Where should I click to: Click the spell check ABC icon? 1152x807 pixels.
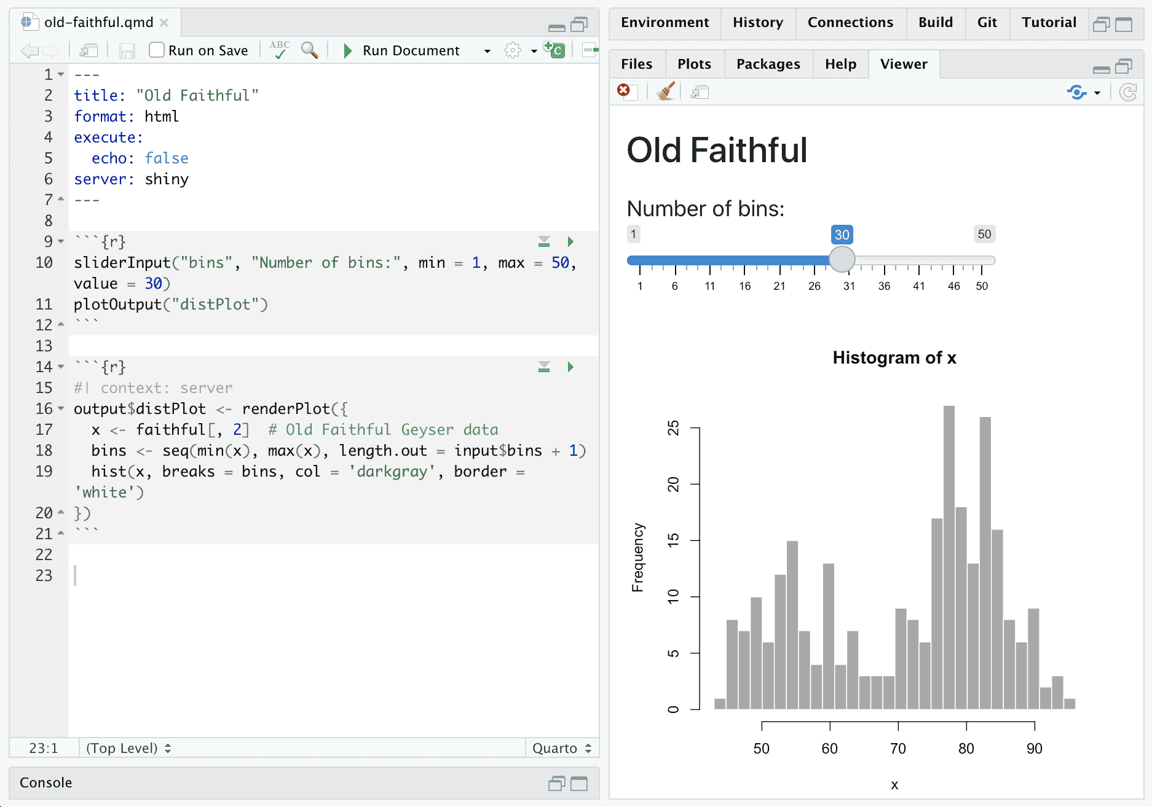tap(280, 50)
